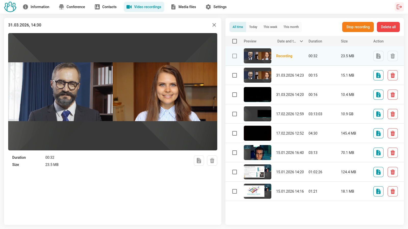
Task: Switch to the Conference tab
Action: pos(72,7)
